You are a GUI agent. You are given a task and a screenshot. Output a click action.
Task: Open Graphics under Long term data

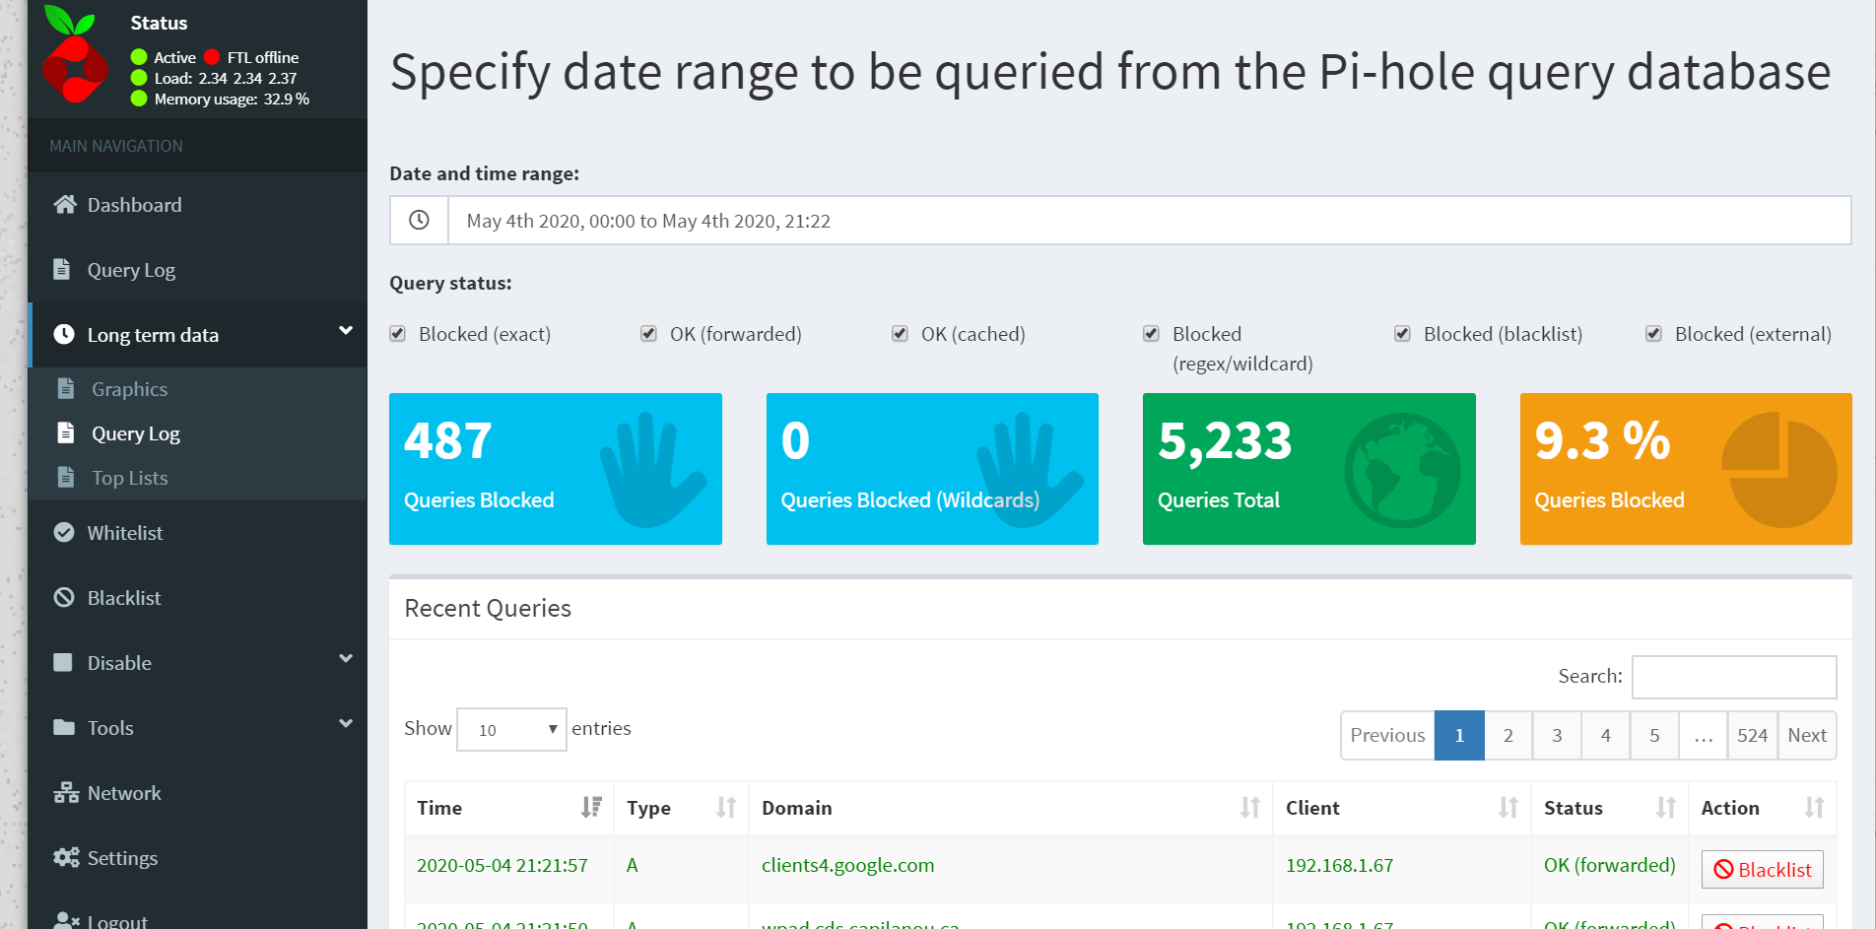pos(129,388)
